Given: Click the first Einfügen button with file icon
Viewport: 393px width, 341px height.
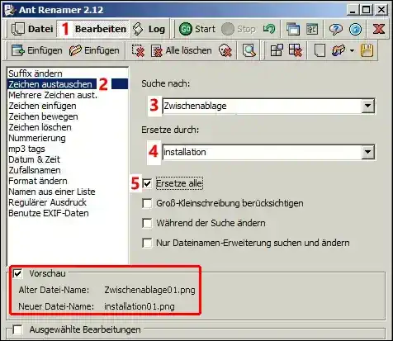Looking at the screenshot, I should click(x=36, y=50).
